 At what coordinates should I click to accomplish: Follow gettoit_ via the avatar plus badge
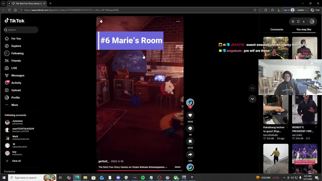[190, 107]
